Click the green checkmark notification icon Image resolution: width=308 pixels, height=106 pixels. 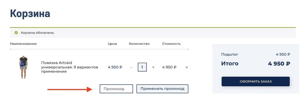click(x=16, y=33)
